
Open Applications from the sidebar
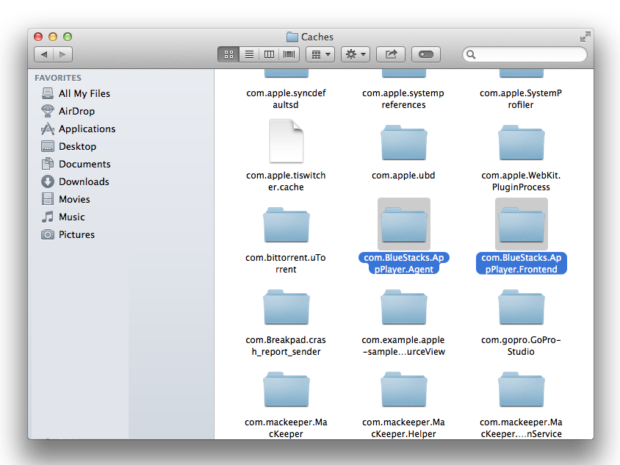pyautogui.click(x=79, y=129)
